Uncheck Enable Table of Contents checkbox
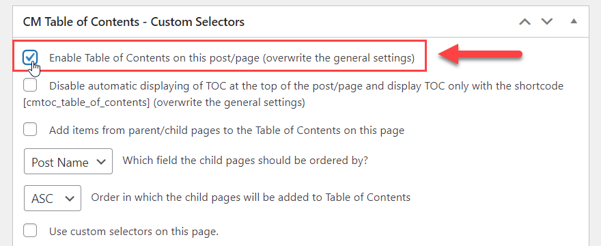 [x=30, y=57]
